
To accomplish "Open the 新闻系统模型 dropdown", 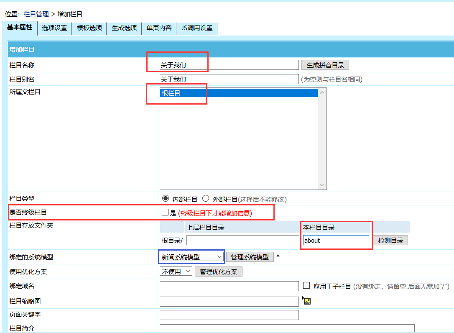I will tap(191, 257).
